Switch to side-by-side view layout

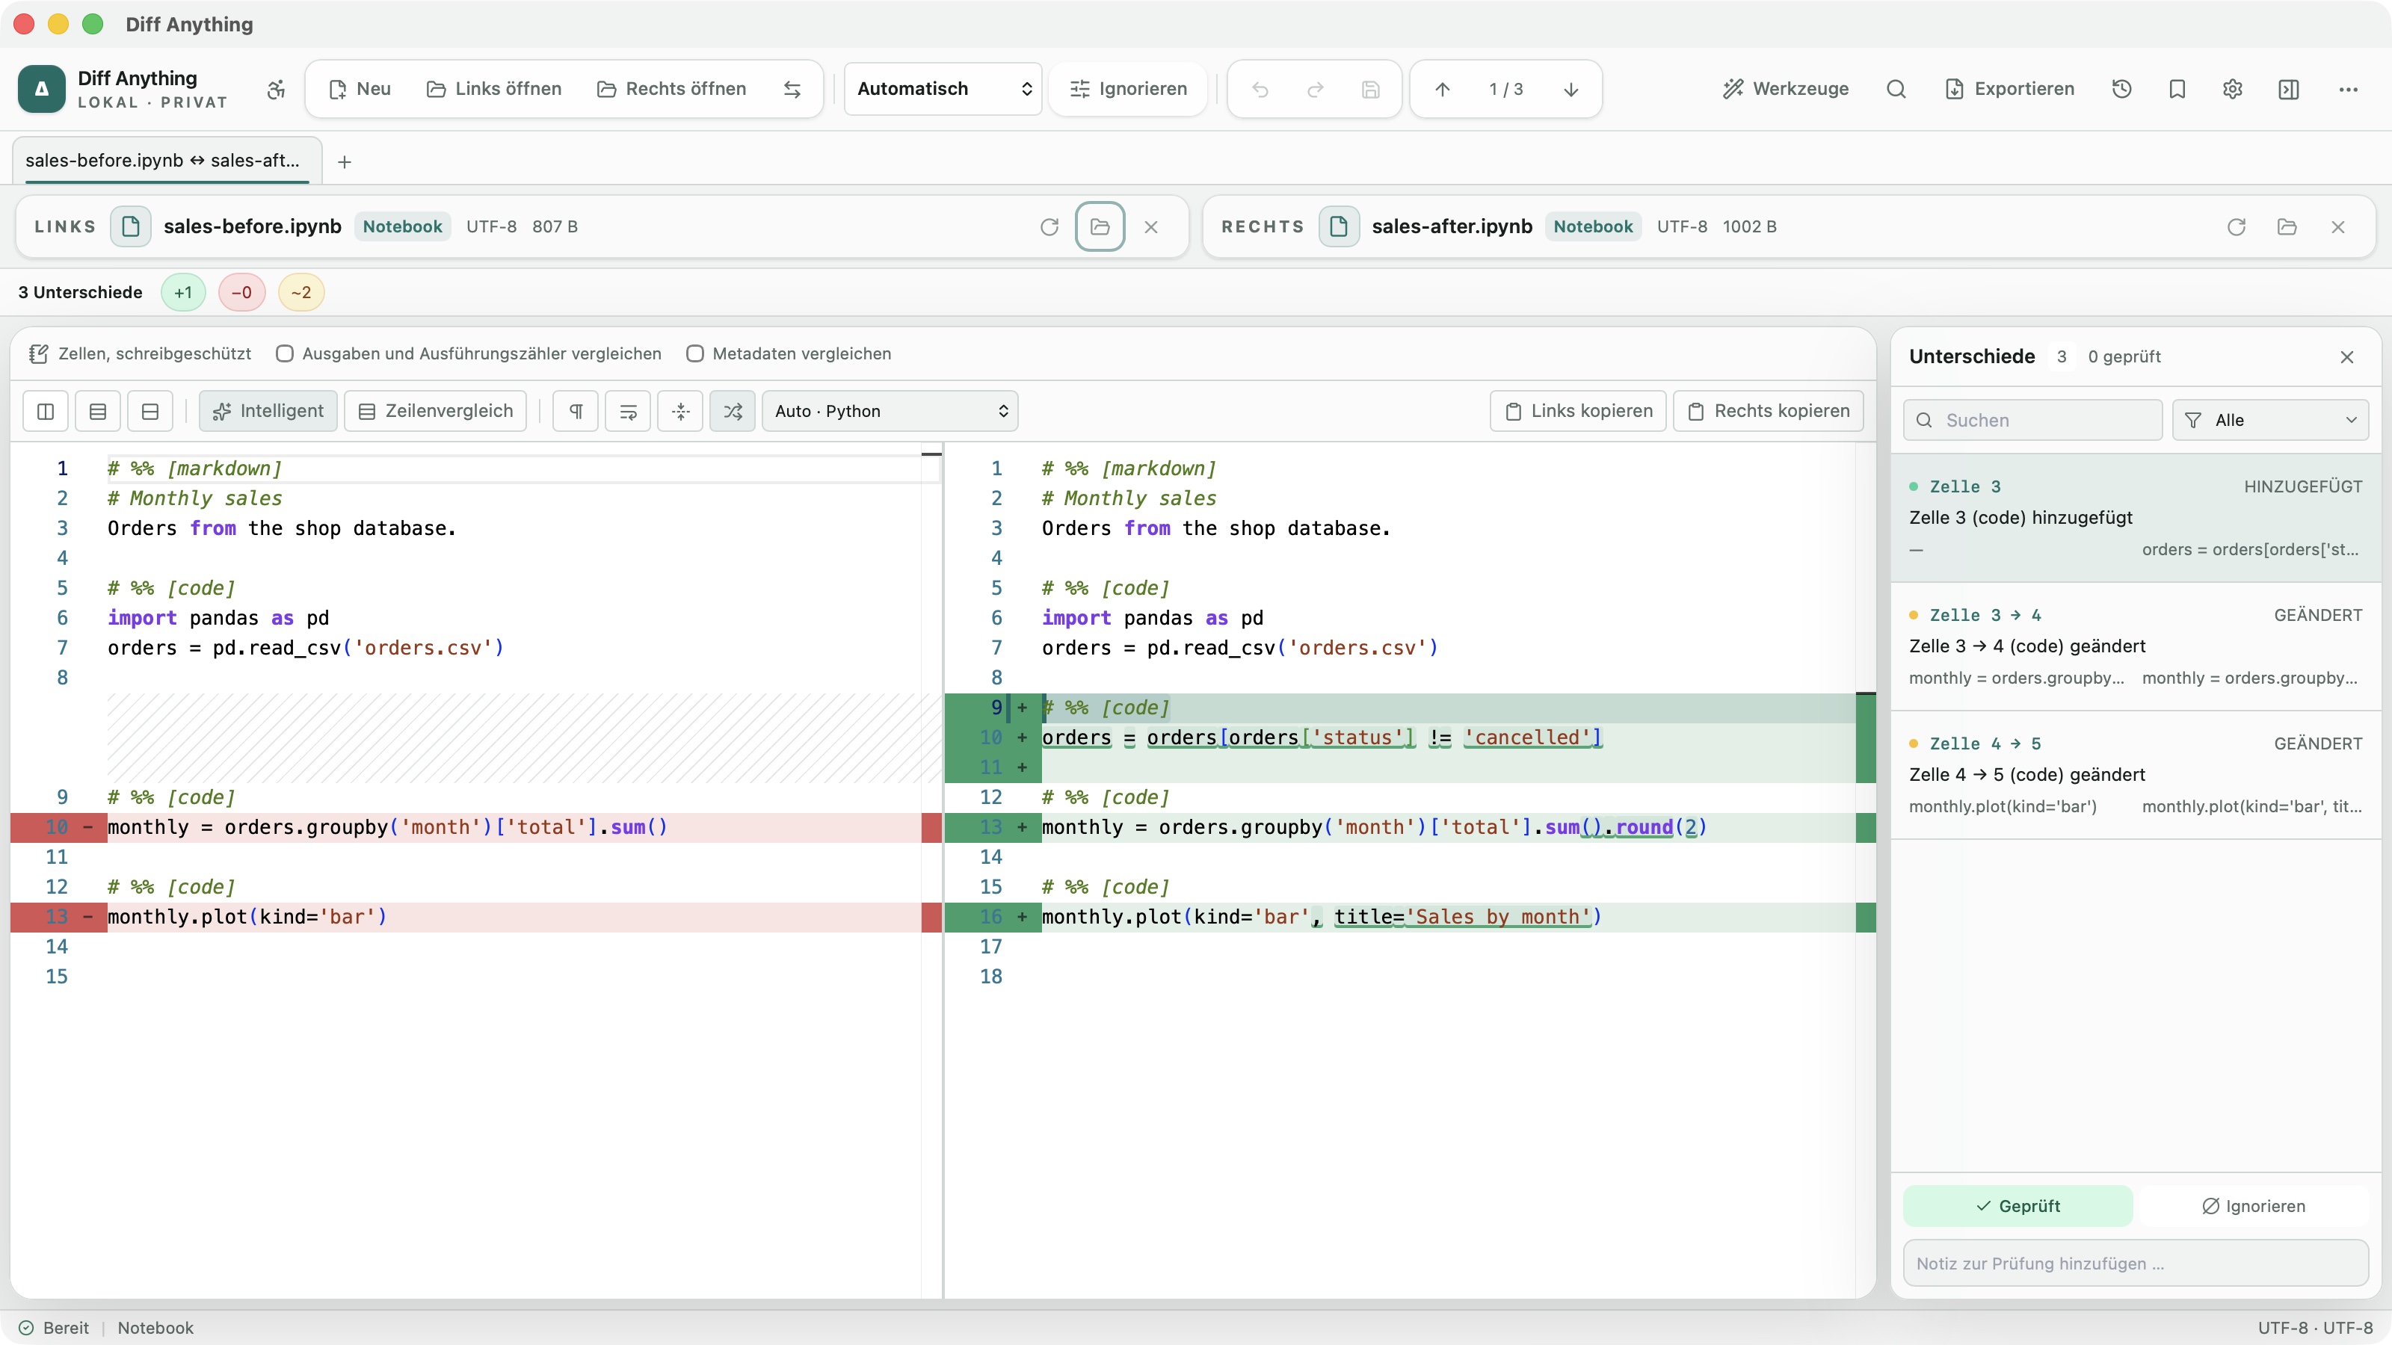click(46, 411)
